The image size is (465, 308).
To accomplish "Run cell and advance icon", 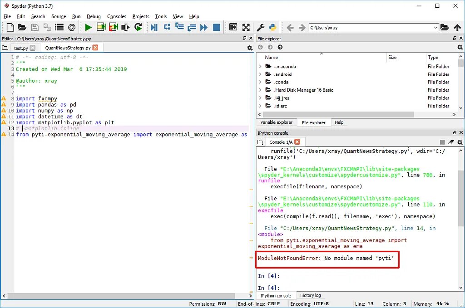I will (x=113, y=27).
